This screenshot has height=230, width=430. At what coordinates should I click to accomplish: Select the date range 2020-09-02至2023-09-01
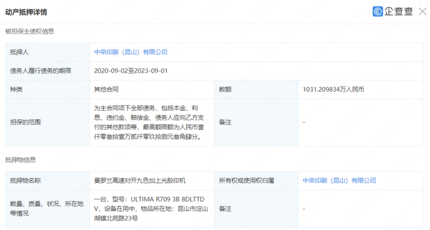coord(131,71)
